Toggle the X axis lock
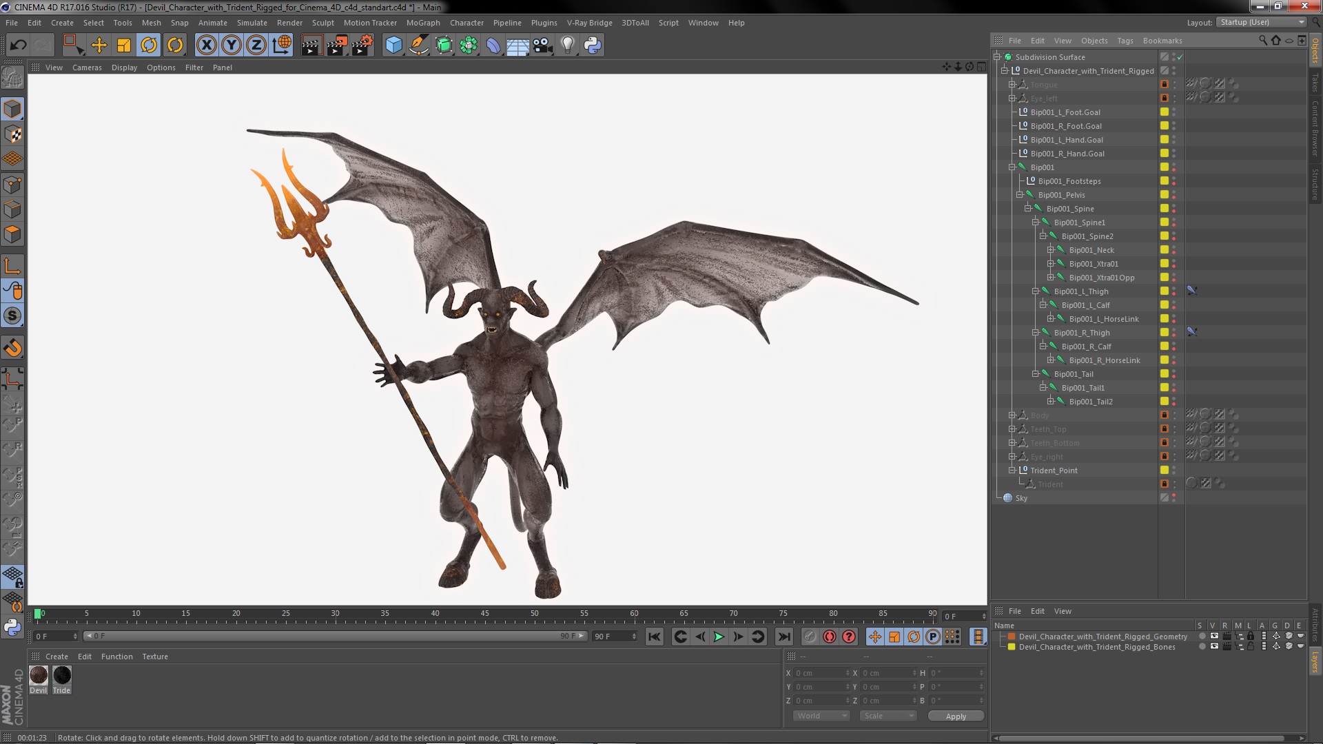 point(206,45)
